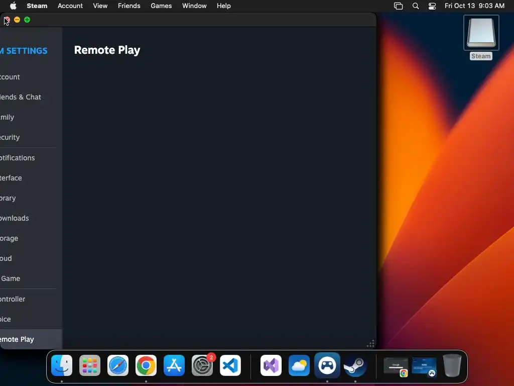
Task: Open the Steam menu in menu bar
Action: (37, 6)
